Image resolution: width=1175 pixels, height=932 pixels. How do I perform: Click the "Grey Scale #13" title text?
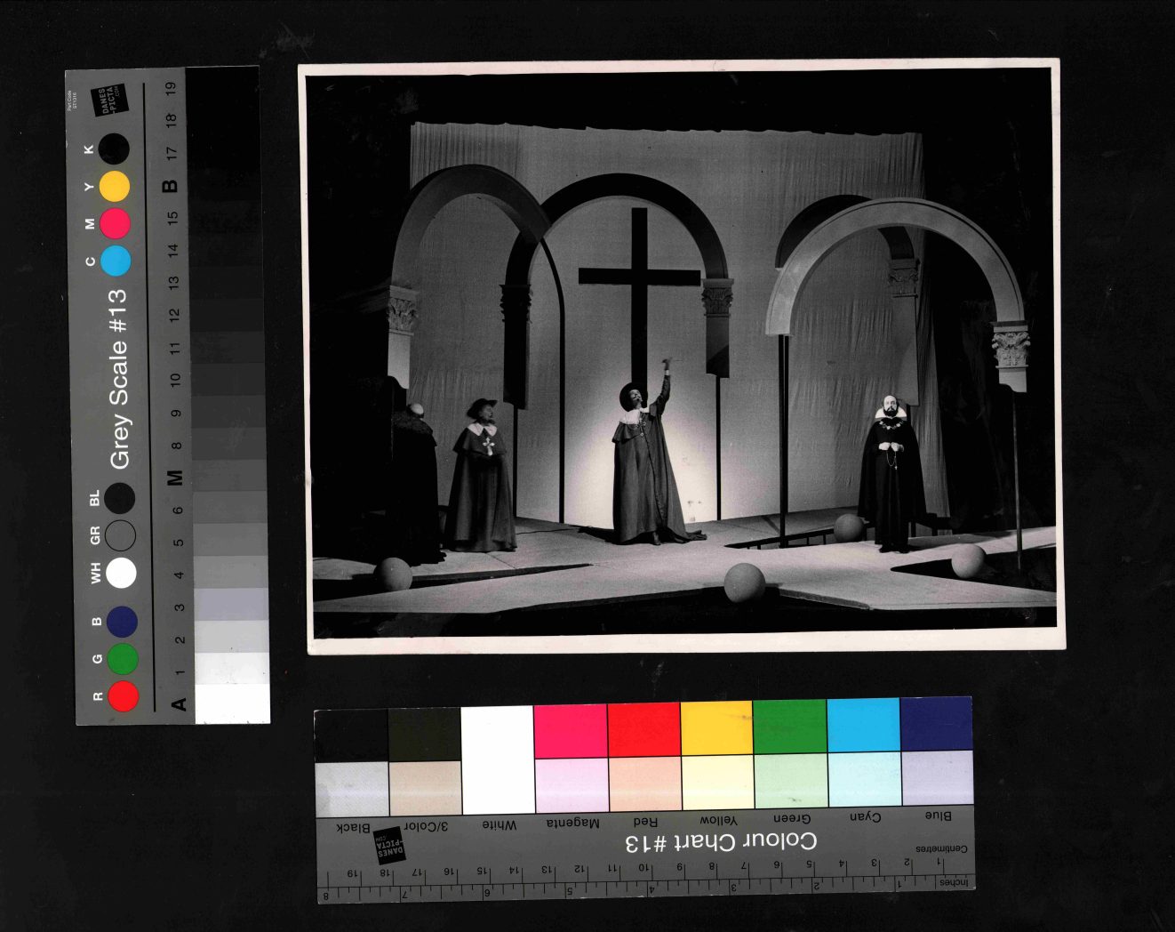click(119, 380)
